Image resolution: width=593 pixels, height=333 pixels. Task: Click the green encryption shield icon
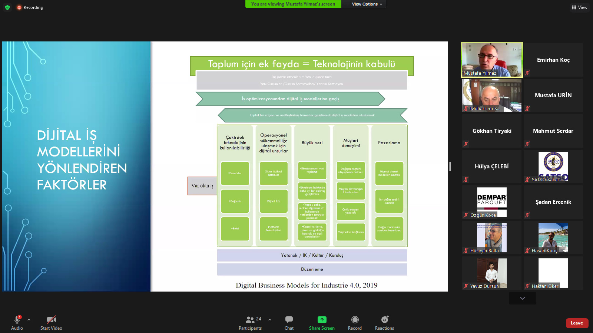tap(7, 7)
